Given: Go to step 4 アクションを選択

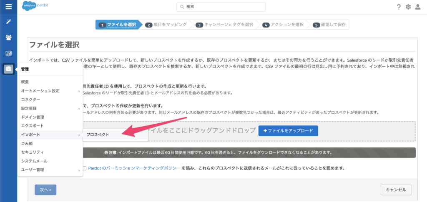Looking at the screenshot, I should 283,25.
